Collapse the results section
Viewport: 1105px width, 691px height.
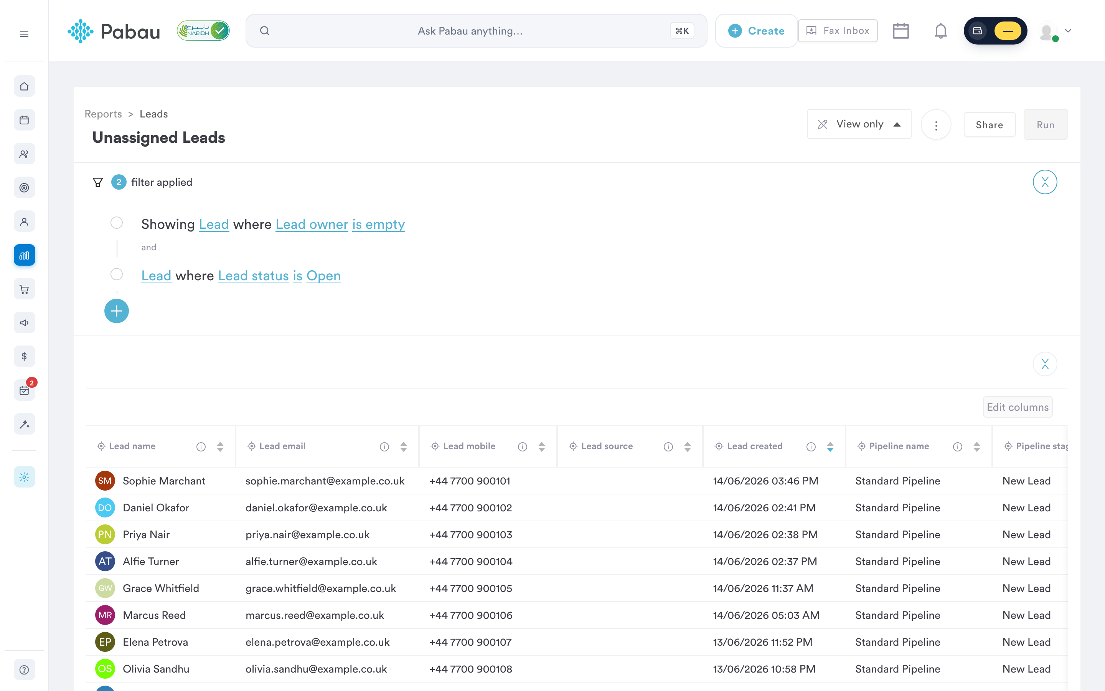[x=1045, y=364]
